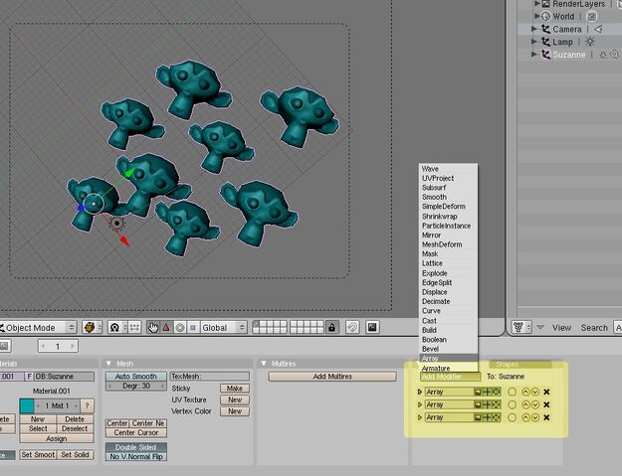Choose Decimate from the modifier list

click(x=448, y=301)
